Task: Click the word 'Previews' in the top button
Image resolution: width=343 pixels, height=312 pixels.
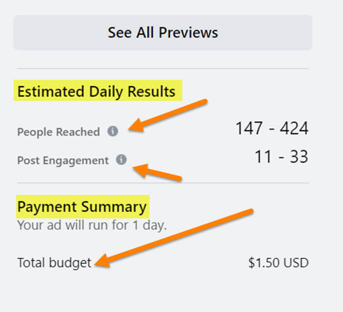Action: tap(188, 33)
